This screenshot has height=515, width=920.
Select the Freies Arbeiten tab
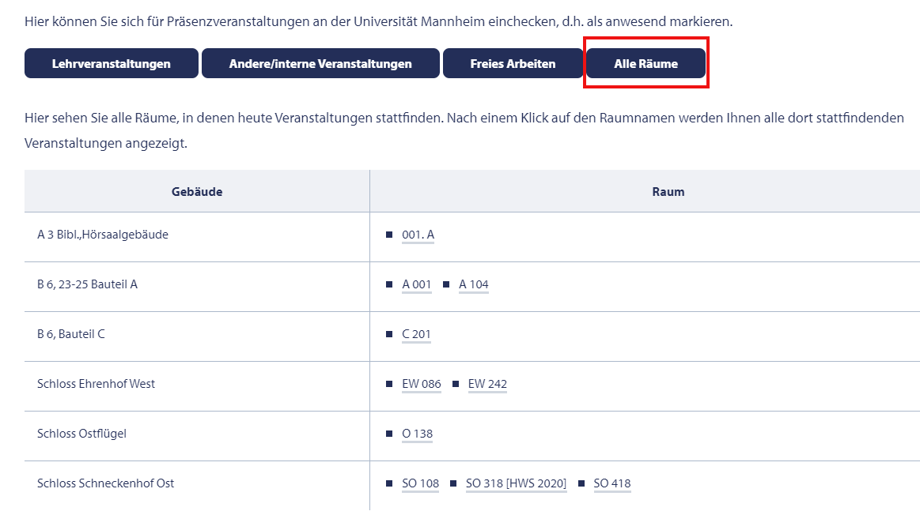[x=513, y=63]
